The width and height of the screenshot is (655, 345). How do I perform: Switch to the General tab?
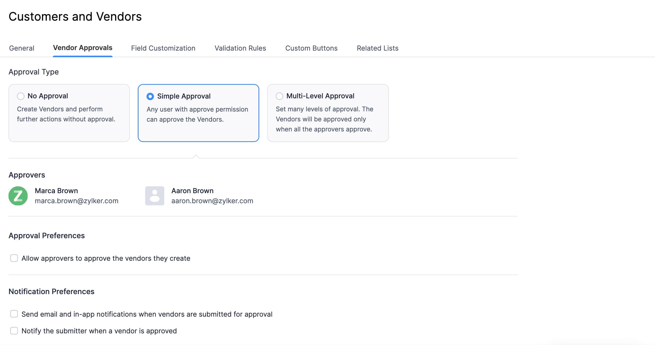[x=21, y=48]
